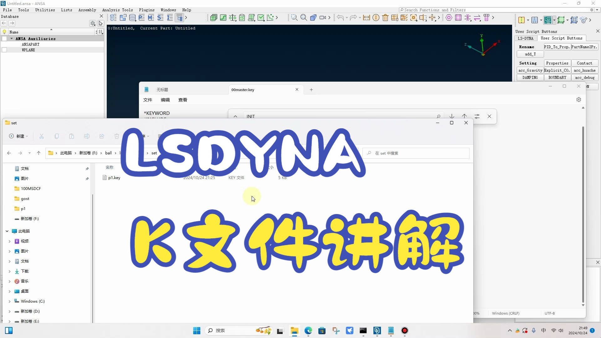Image resolution: width=601 pixels, height=338 pixels.
Task: Click the BOUNDARY script button
Action: click(x=557, y=78)
